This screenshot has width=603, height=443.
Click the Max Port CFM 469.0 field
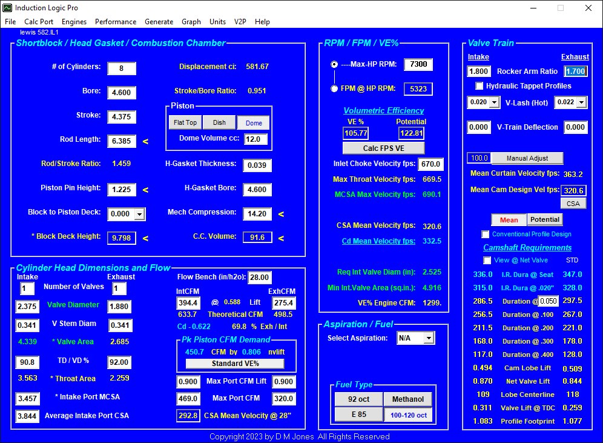point(188,398)
